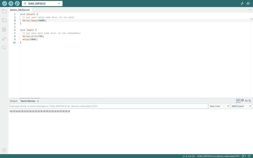Click line number 5 in the gutter
The height and width of the screenshot is (158, 253).
[15, 27]
